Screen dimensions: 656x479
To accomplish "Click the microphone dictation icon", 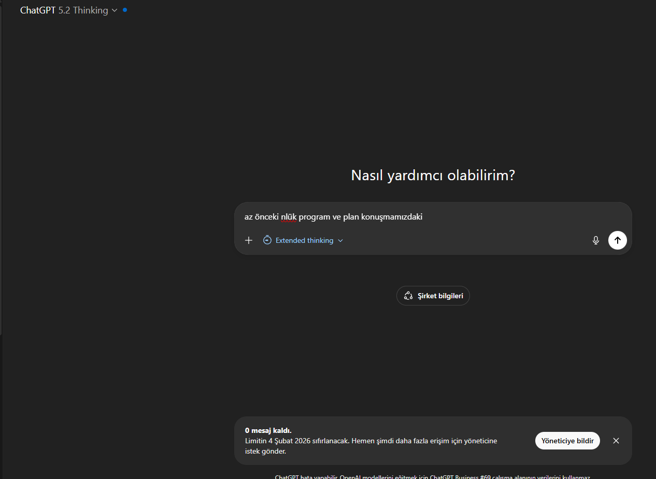I will coord(596,240).
